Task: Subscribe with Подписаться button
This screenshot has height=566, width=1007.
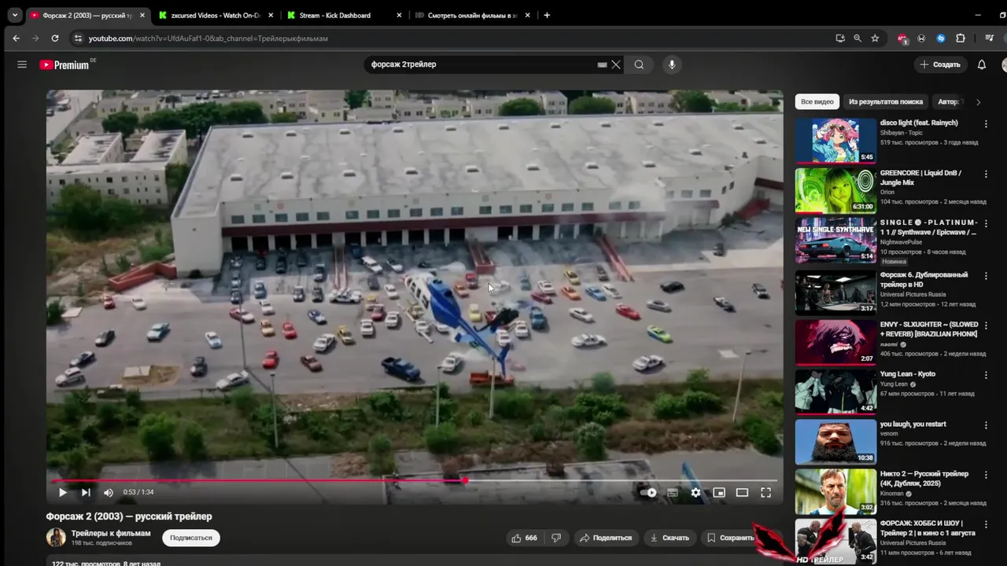Action: [191, 538]
